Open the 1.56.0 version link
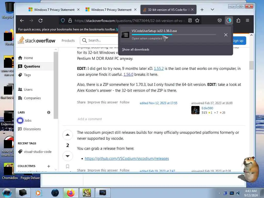 click(128, 75)
